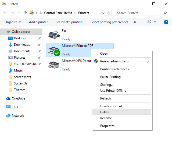Click the Fax printer name text

pyautogui.click(x=64, y=31)
